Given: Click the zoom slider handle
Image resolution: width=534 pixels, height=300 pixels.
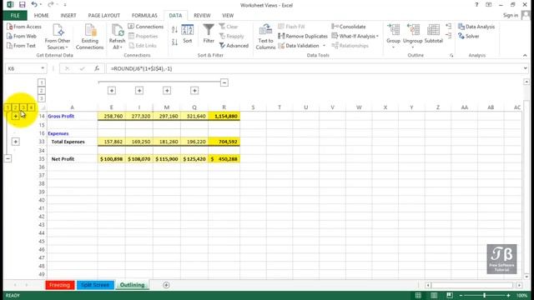Looking at the screenshot, I should [x=484, y=295].
